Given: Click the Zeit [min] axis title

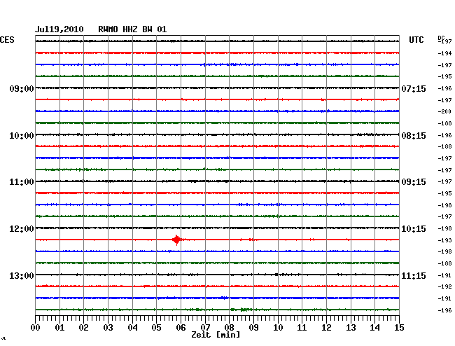Looking at the screenshot, I should click(216, 335).
